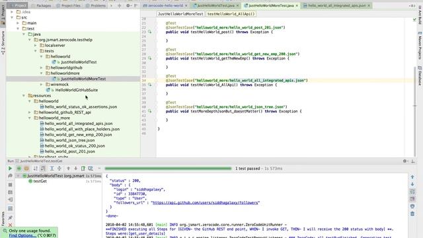423x238 pixels.
Task: Switch to the Packages view tab
Action: tap(41, 5)
